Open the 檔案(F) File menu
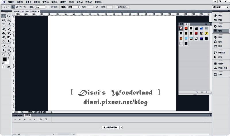230x136 pixels. (11, 2)
